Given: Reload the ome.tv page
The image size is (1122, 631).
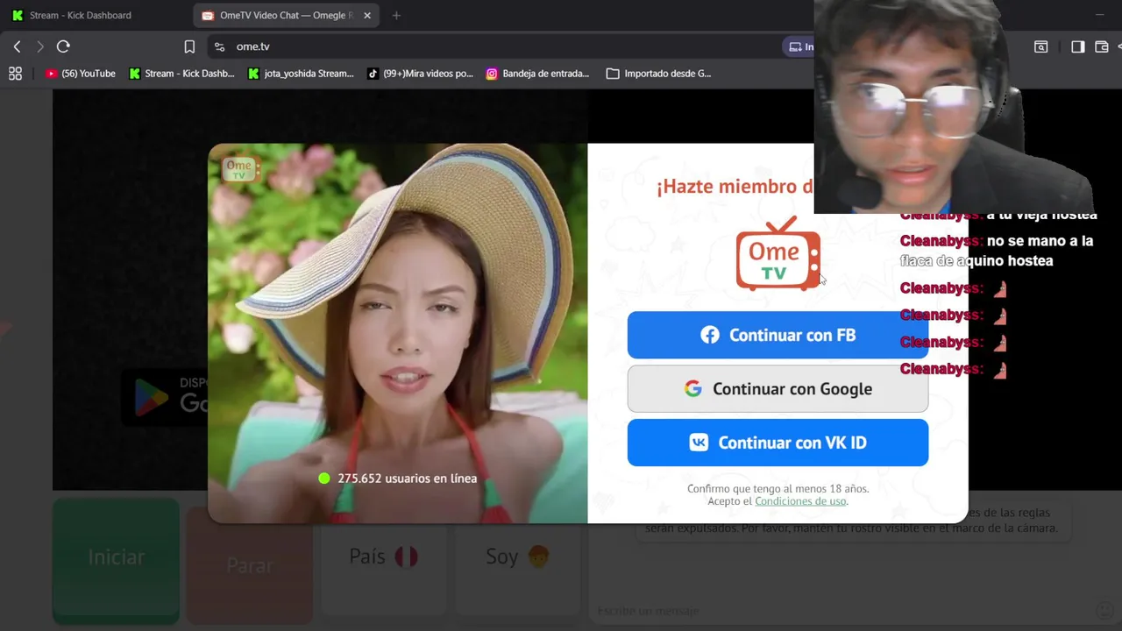Looking at the screenshot, I should point(63,46).
